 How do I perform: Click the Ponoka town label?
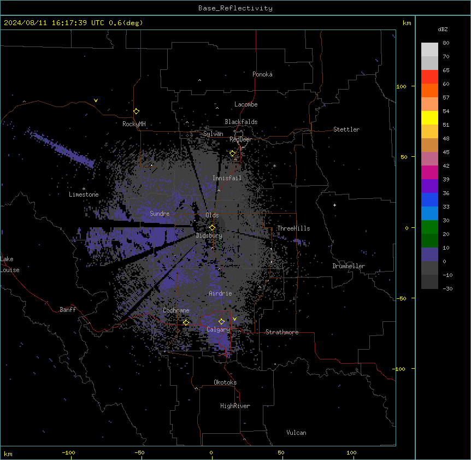point(262,74)
